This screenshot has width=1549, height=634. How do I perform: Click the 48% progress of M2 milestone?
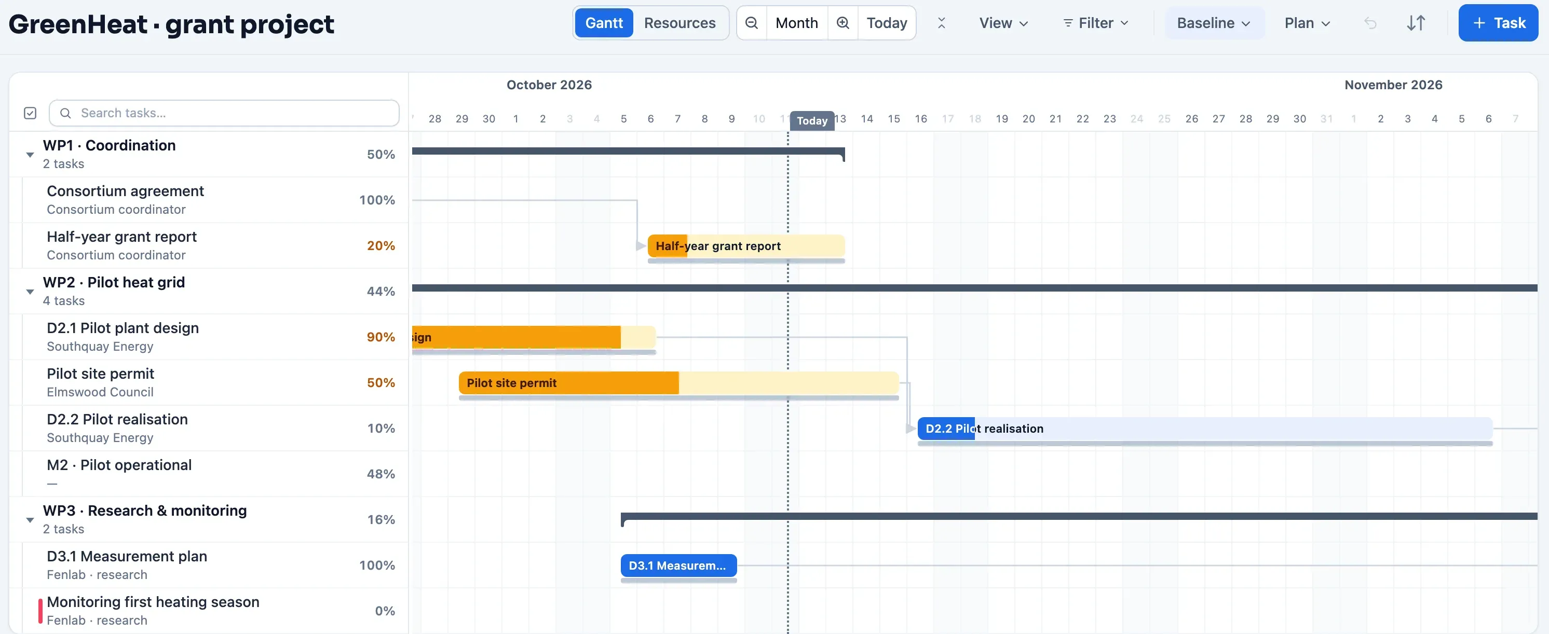point(381,474)
